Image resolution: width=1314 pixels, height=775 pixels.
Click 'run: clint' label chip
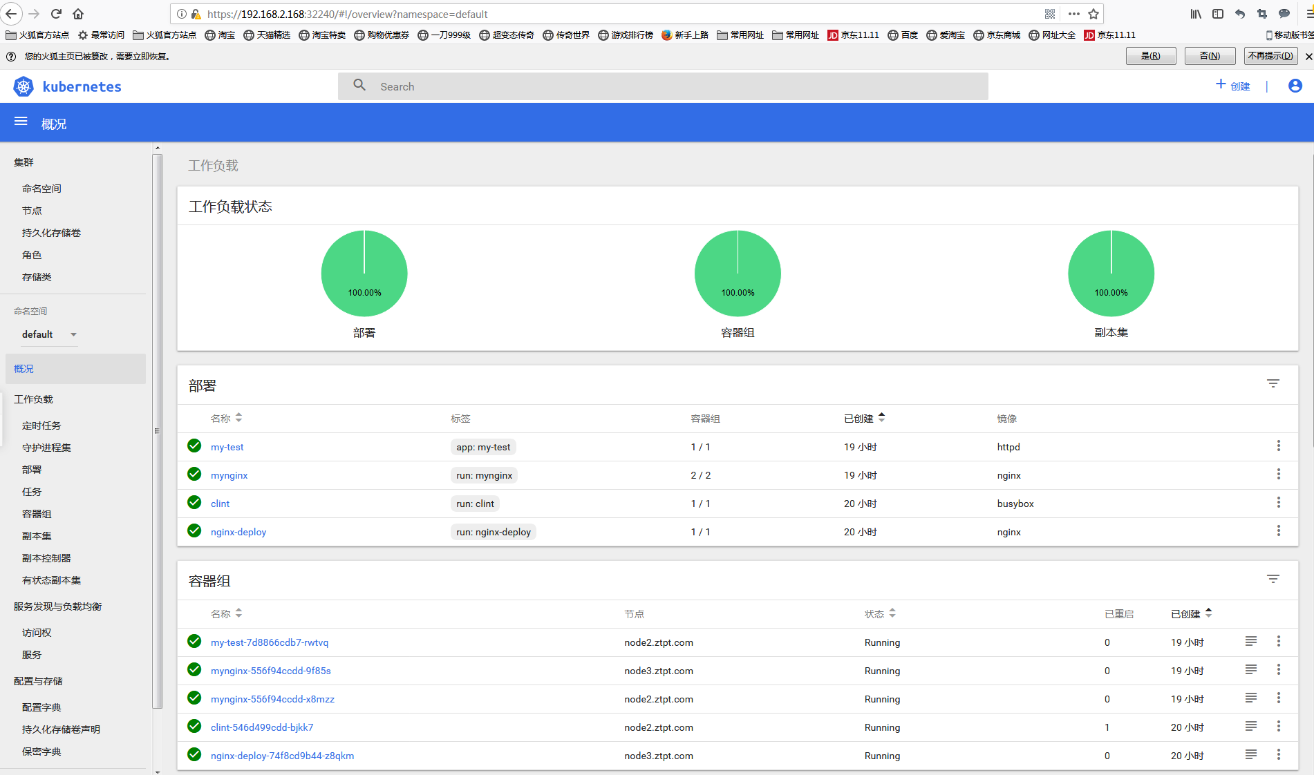(475, 504)
